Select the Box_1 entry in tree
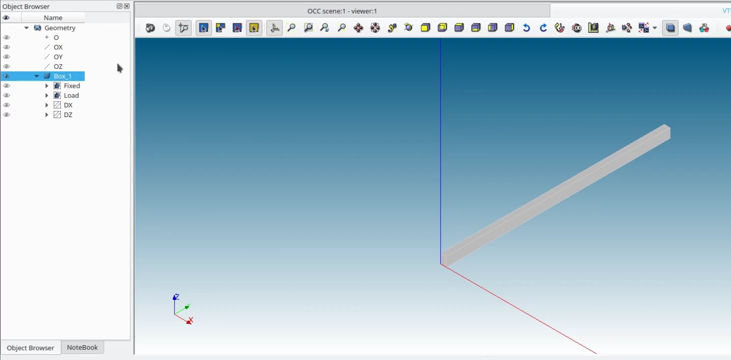Screen dimensions: 731x360 (x=62, y=76)
